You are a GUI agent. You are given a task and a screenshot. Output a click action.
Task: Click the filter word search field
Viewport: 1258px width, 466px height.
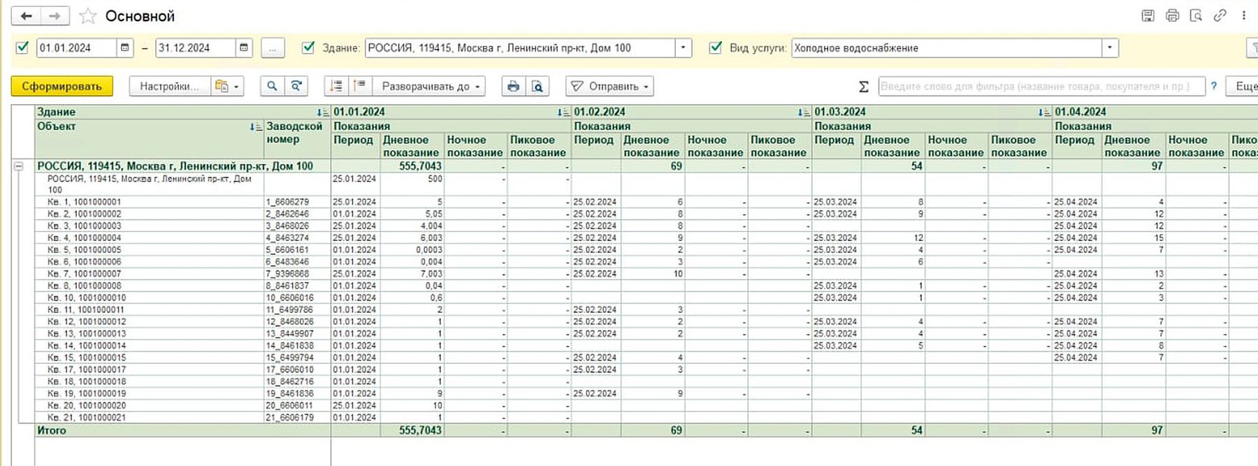coord(1041,86)
